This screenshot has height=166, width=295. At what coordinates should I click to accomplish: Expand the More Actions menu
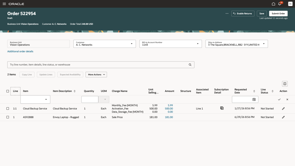pos(96,75)
